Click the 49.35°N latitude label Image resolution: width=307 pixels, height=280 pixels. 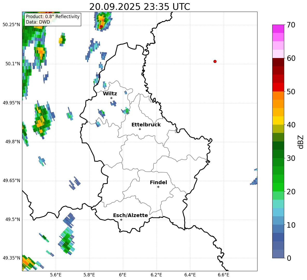(x=11, y=258)
